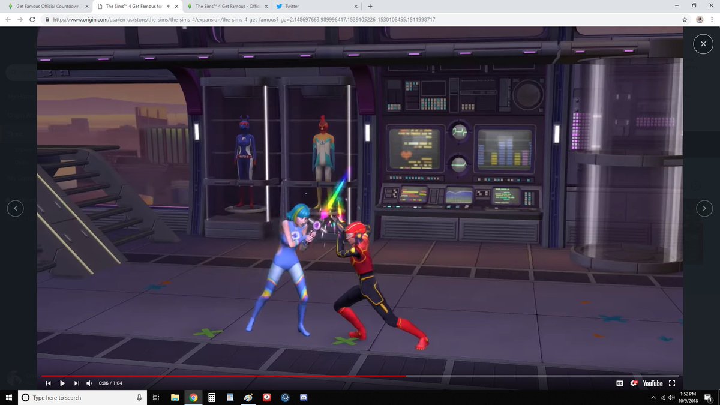The width and height of the screenshot is (720, 405).
Task: Click the Type here to search box
Action: pyautogui.click(x=82, y=397)
